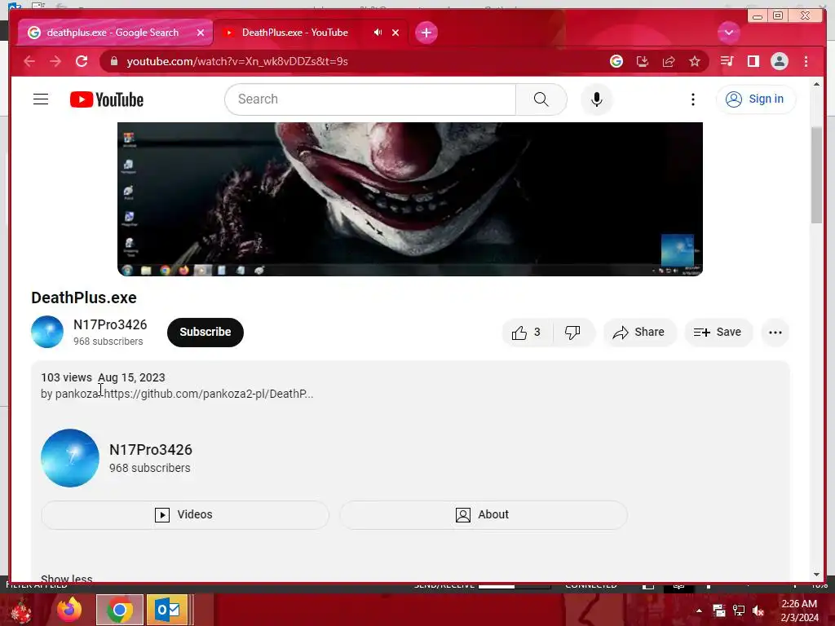
Task: Open the Action Center flag icon in the system tray
Action: coord(719,611)
